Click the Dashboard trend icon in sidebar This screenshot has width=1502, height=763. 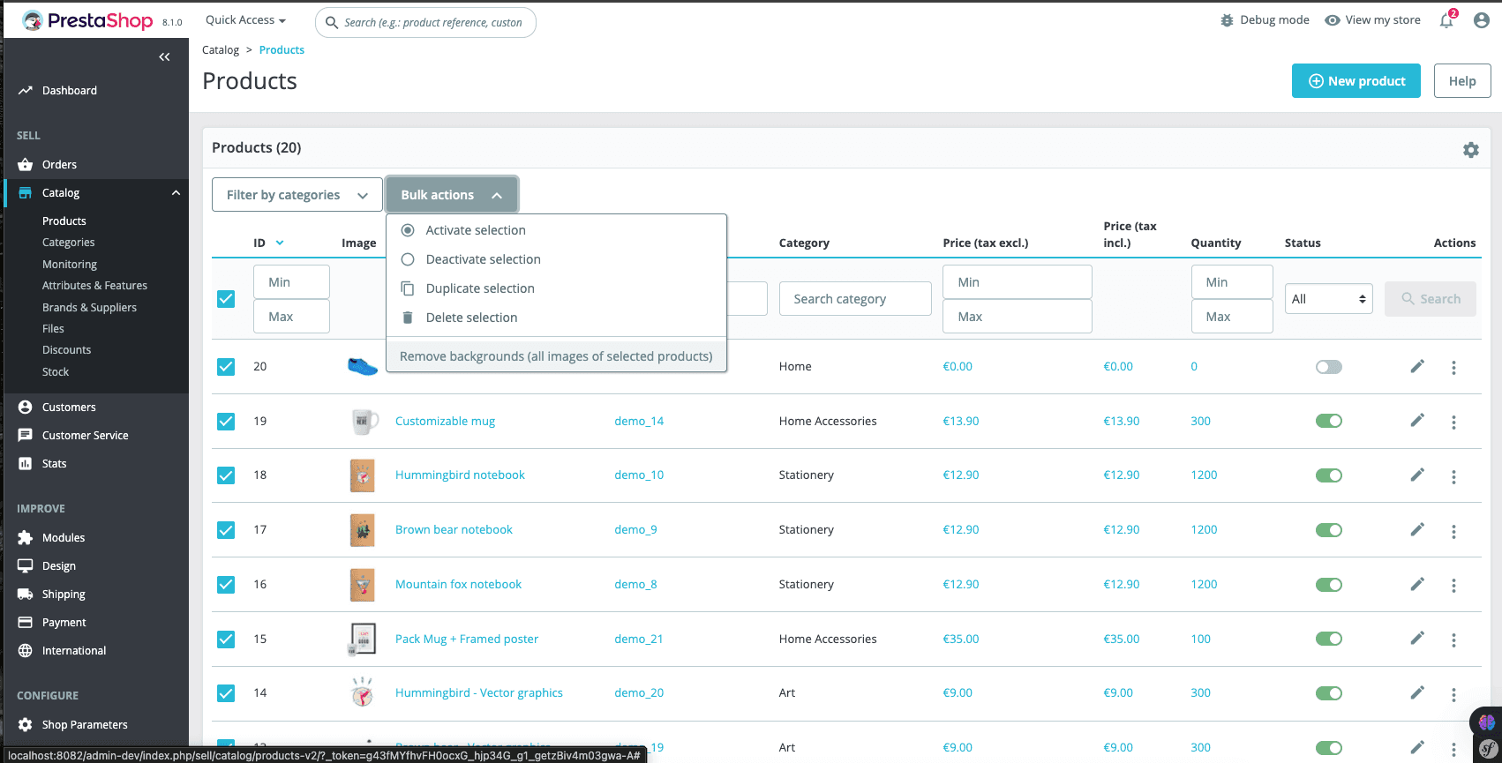point(25,90)
